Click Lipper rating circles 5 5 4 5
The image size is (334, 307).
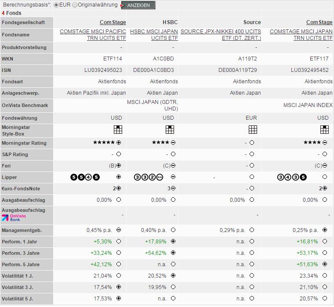click(x=85, y=177)
